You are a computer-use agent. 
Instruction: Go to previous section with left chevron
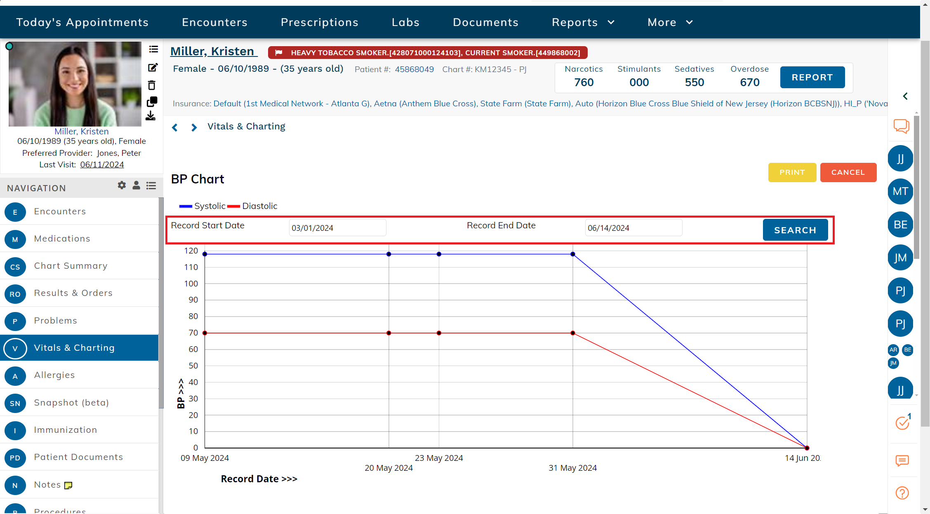tap(175, 127)
